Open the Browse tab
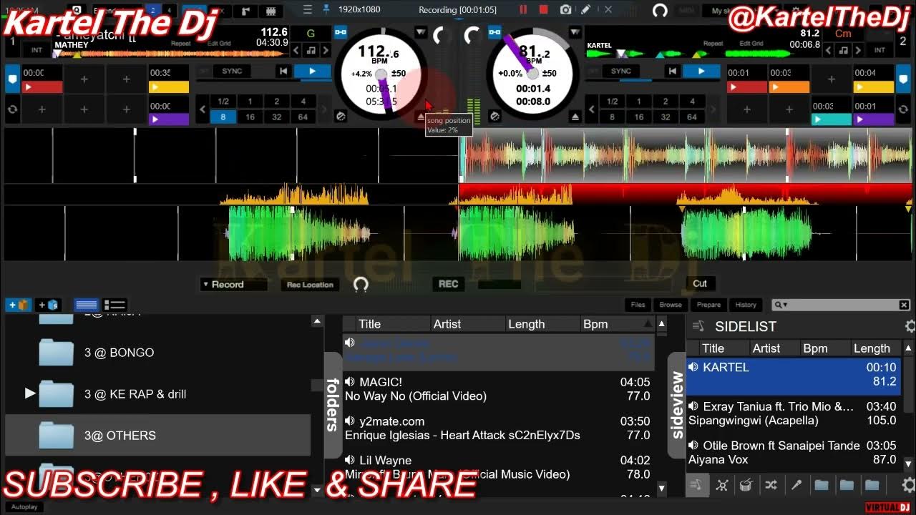 point(671,305)
